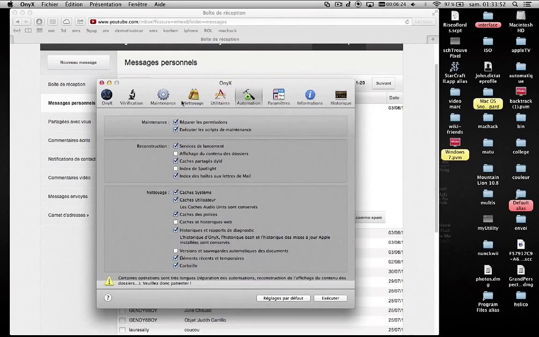Viewport: 539px width, 337px height.
Task: Select photos.dmg desktop file
Action: [x=488, y=276]
